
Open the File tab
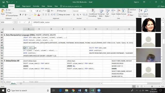pyautogui.click(x=4, y=6)
